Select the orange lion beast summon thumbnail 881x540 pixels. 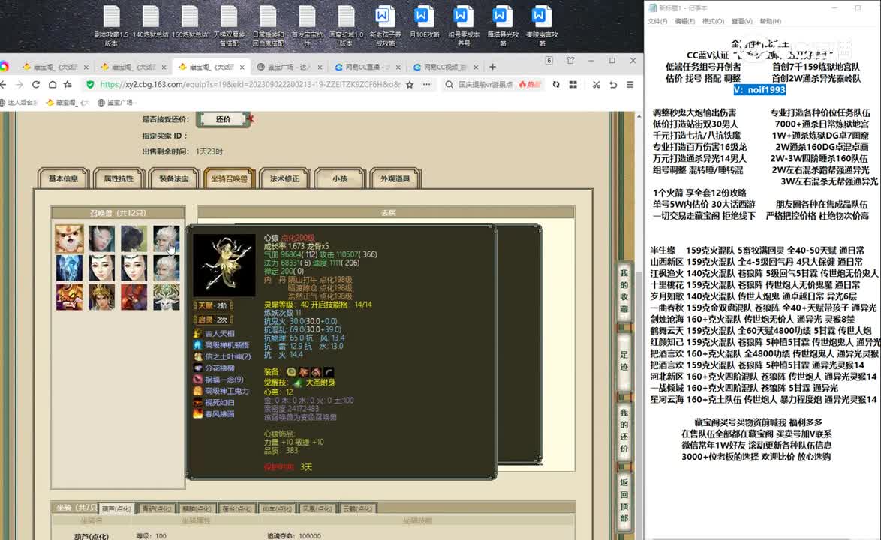69,297
